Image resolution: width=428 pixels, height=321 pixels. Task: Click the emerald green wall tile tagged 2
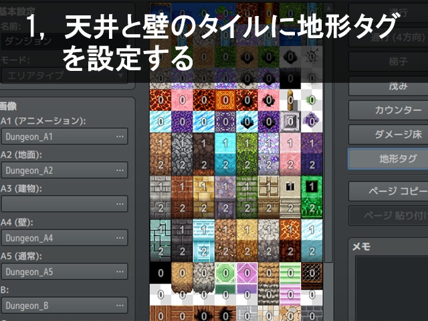coord(312,208)
